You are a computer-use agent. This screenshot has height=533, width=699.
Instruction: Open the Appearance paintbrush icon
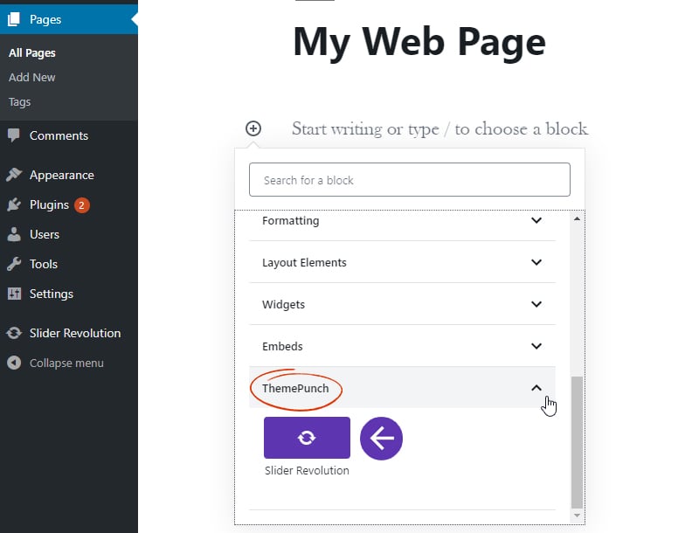click(14, 175)
